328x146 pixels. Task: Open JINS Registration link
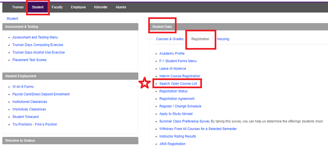(x=172, y=144)
